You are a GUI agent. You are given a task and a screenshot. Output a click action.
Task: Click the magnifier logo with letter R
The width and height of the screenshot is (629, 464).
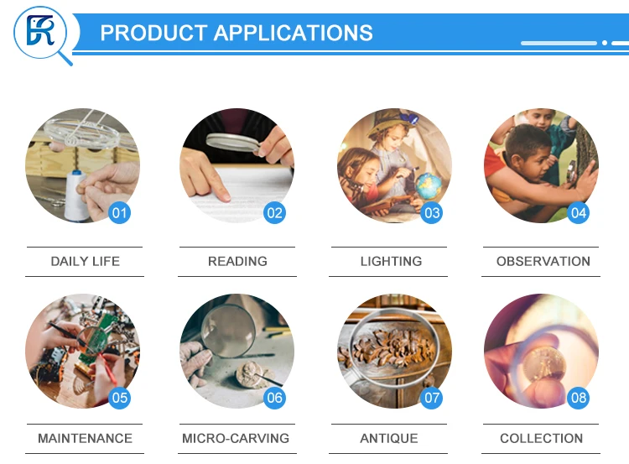pyautogui.click(x=42, y=35)
